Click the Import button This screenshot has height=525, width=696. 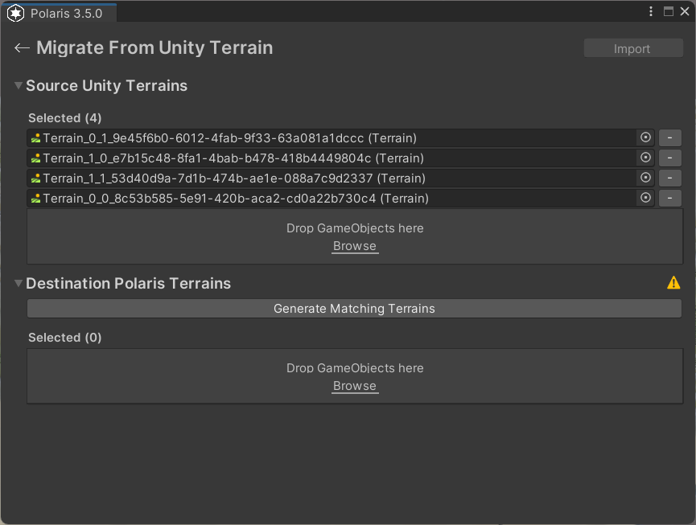633,48
